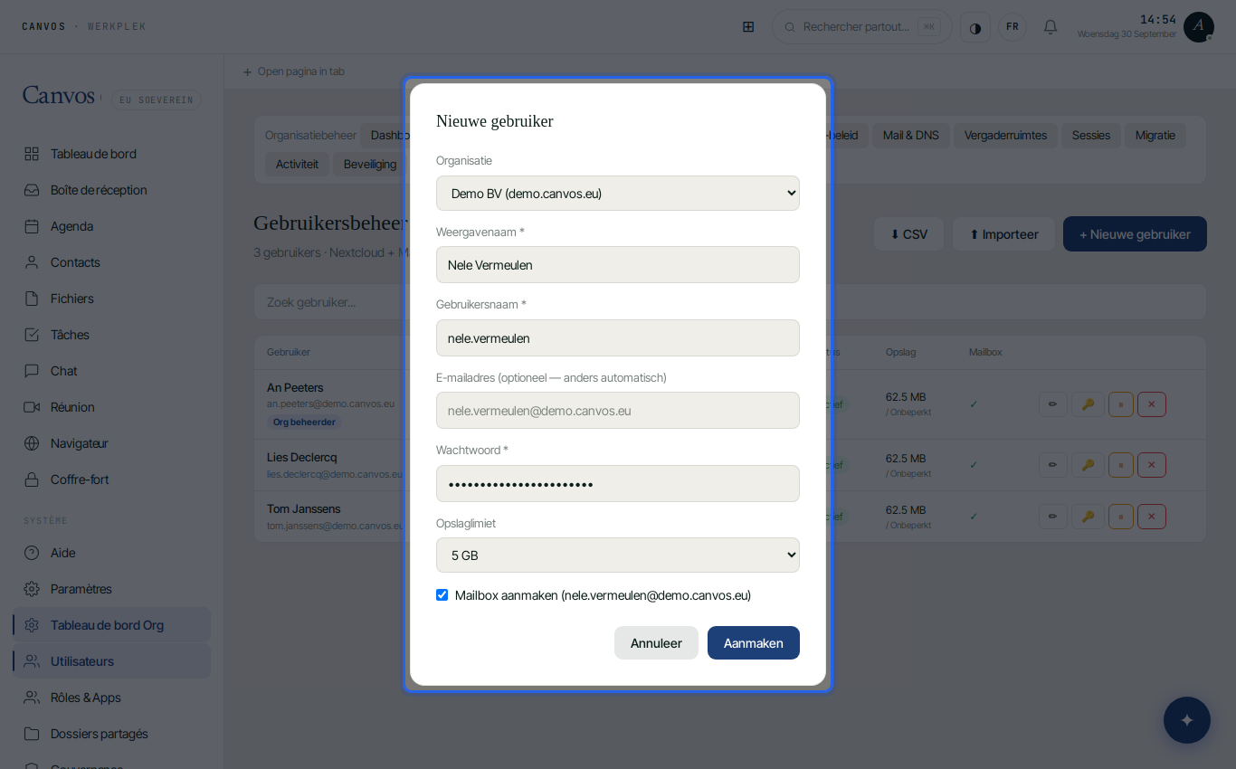
Task: Open Tâches in sidebar
Action: [x=111, y=335]
